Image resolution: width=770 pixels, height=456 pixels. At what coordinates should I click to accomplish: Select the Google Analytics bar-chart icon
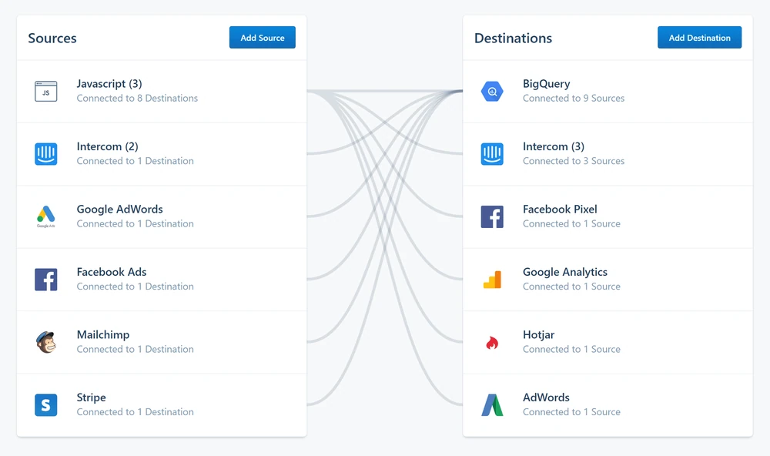click(x=492, y=280)
